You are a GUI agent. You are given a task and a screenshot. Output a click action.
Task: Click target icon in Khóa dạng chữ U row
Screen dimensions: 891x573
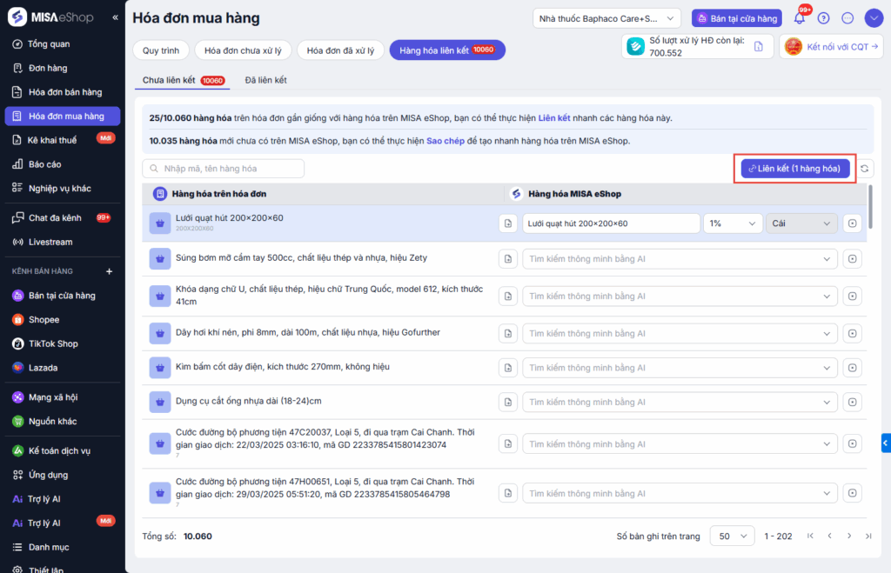(x=853, y=296)
